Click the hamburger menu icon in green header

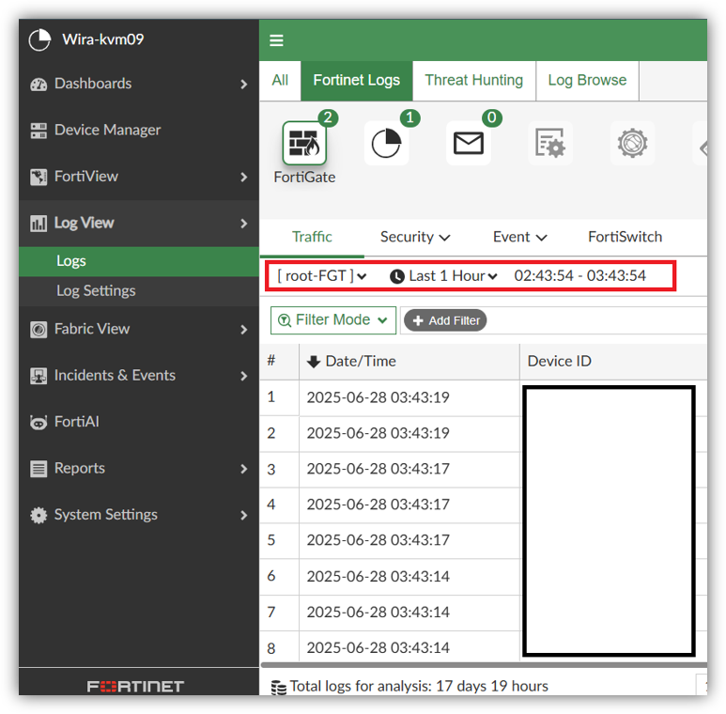[x=276, y=40]
